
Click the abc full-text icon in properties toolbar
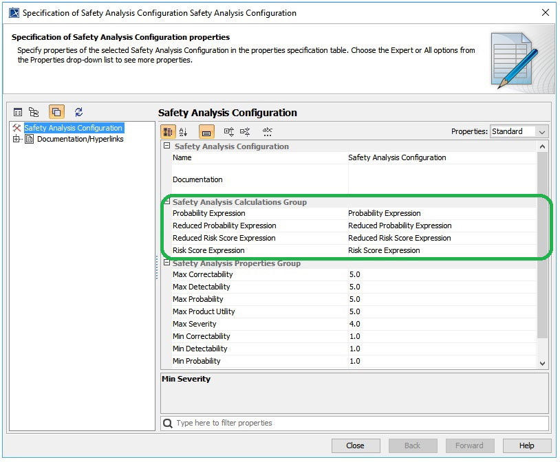click(268, 132)
